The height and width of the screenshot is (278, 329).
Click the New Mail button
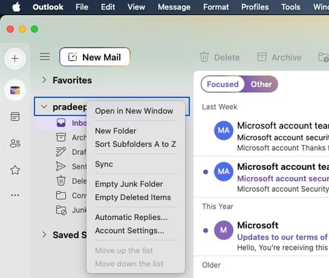tap(95, 57)
